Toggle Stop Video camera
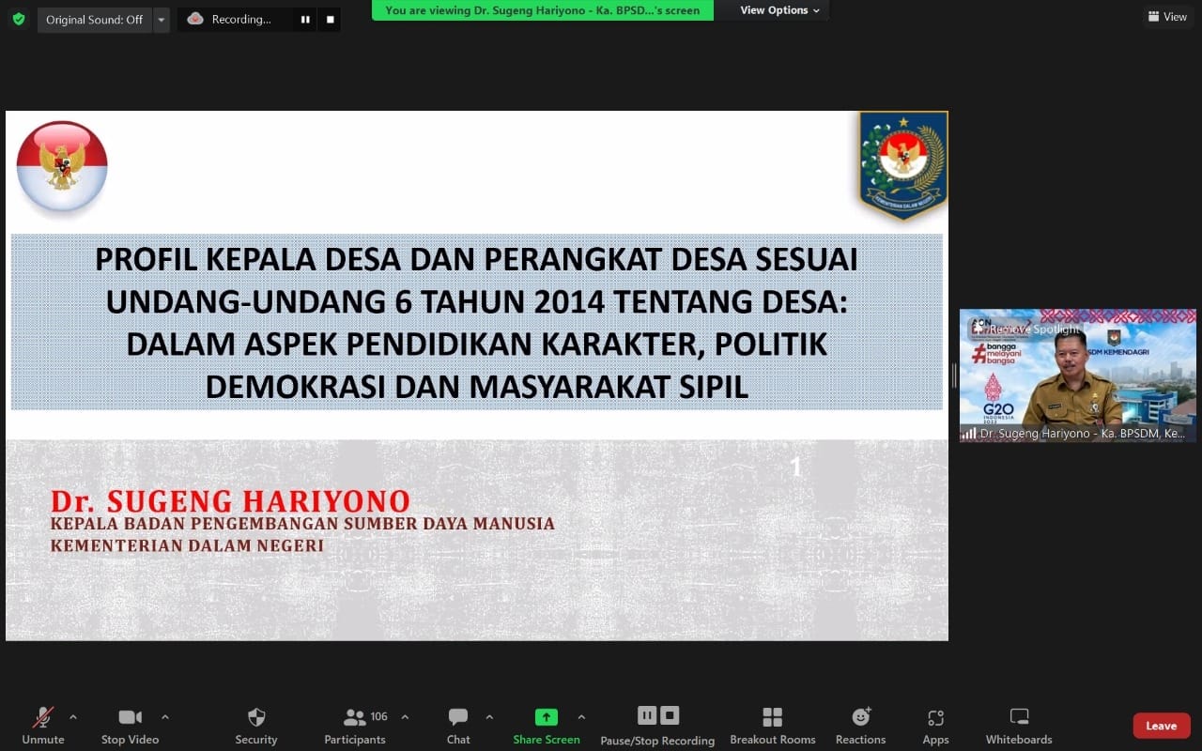The height and width of the screenshot is (751, 1202). point(130,718)
